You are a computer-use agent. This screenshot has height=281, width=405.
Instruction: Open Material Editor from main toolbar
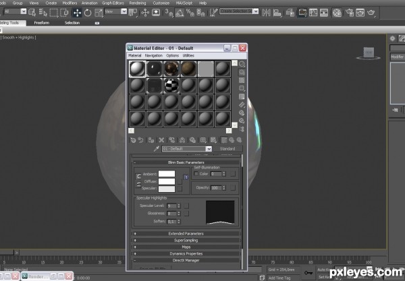click(337, 13)
